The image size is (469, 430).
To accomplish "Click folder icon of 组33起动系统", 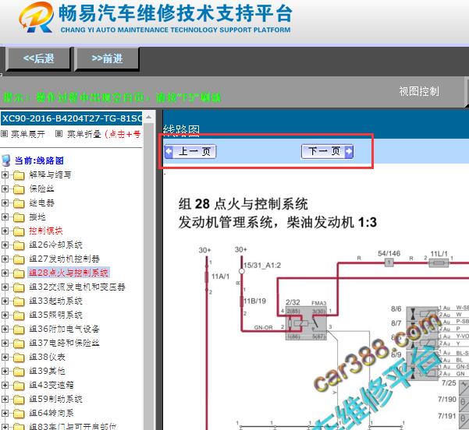I will coord(19,301).
